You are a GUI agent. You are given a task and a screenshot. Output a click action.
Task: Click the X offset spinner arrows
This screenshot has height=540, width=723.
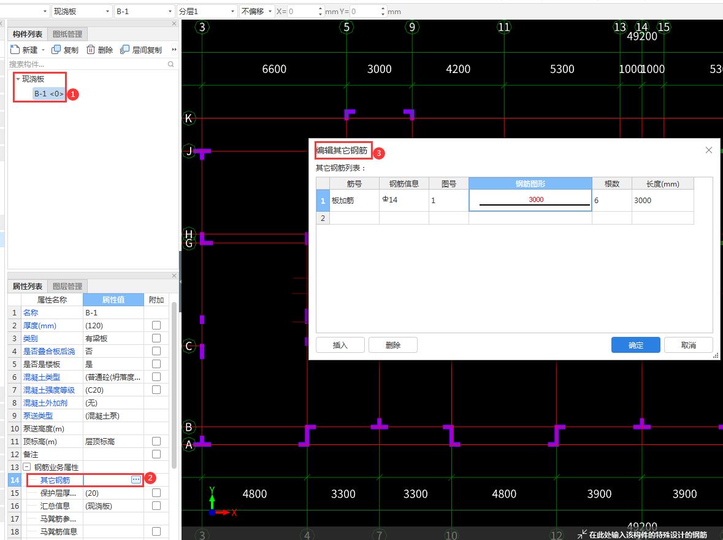click(321, 11)
